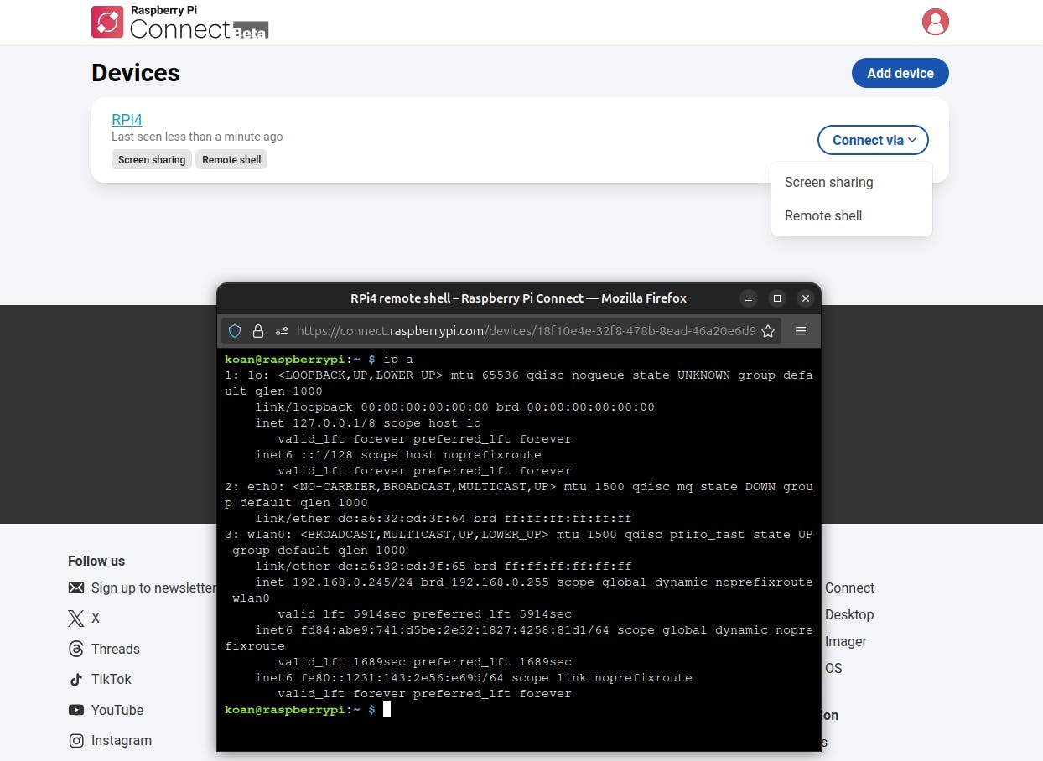Screen dimensions: 1043x761
Task: Click the Add device button
Action: pos(900,73)
